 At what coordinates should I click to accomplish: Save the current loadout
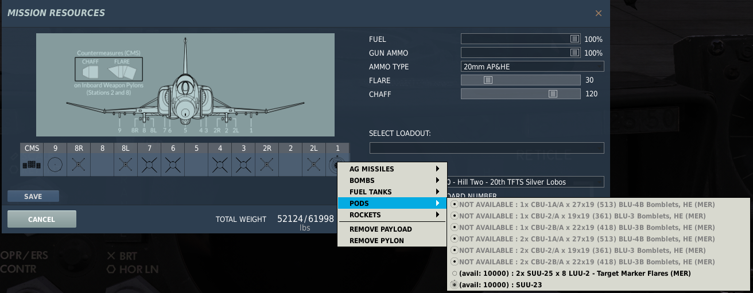point(33,197)
